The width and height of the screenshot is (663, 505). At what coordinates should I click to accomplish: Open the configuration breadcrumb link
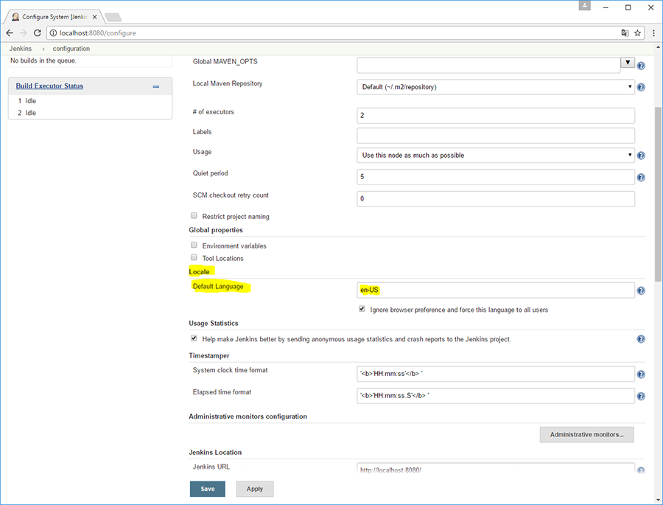coord(71,49)
